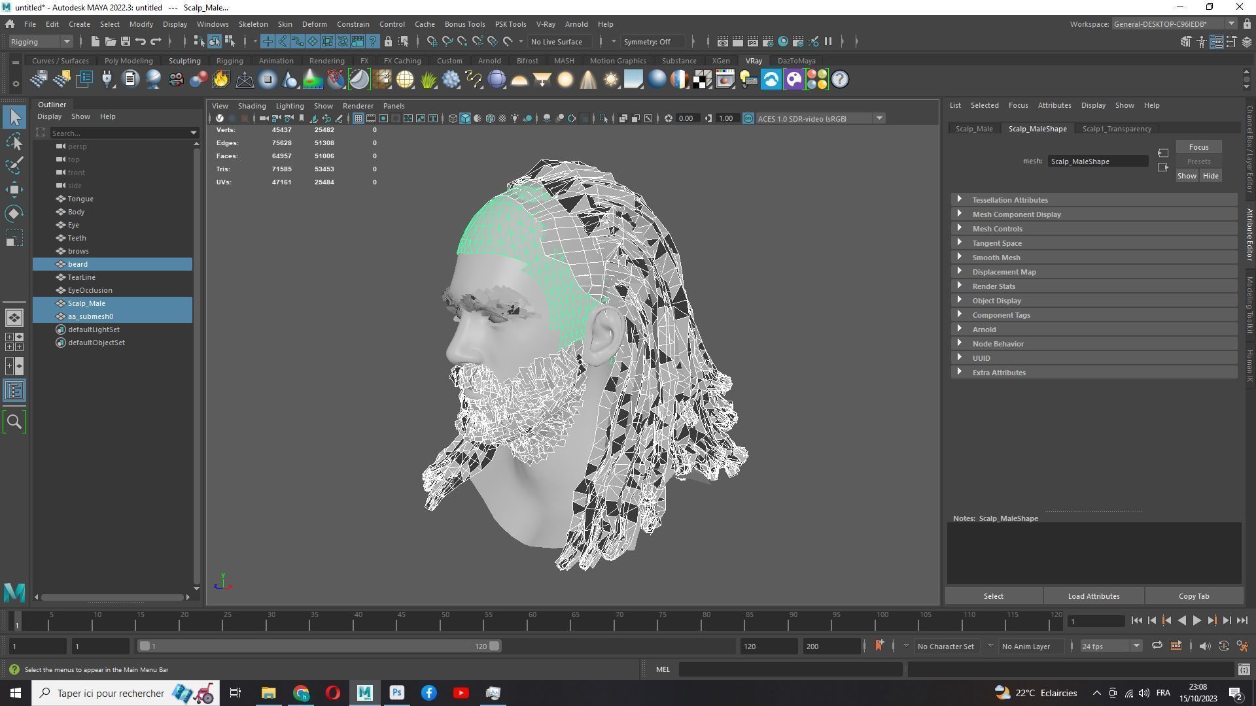Click the Redo arrow icon
1256x706 pixels.
point(156,42)
